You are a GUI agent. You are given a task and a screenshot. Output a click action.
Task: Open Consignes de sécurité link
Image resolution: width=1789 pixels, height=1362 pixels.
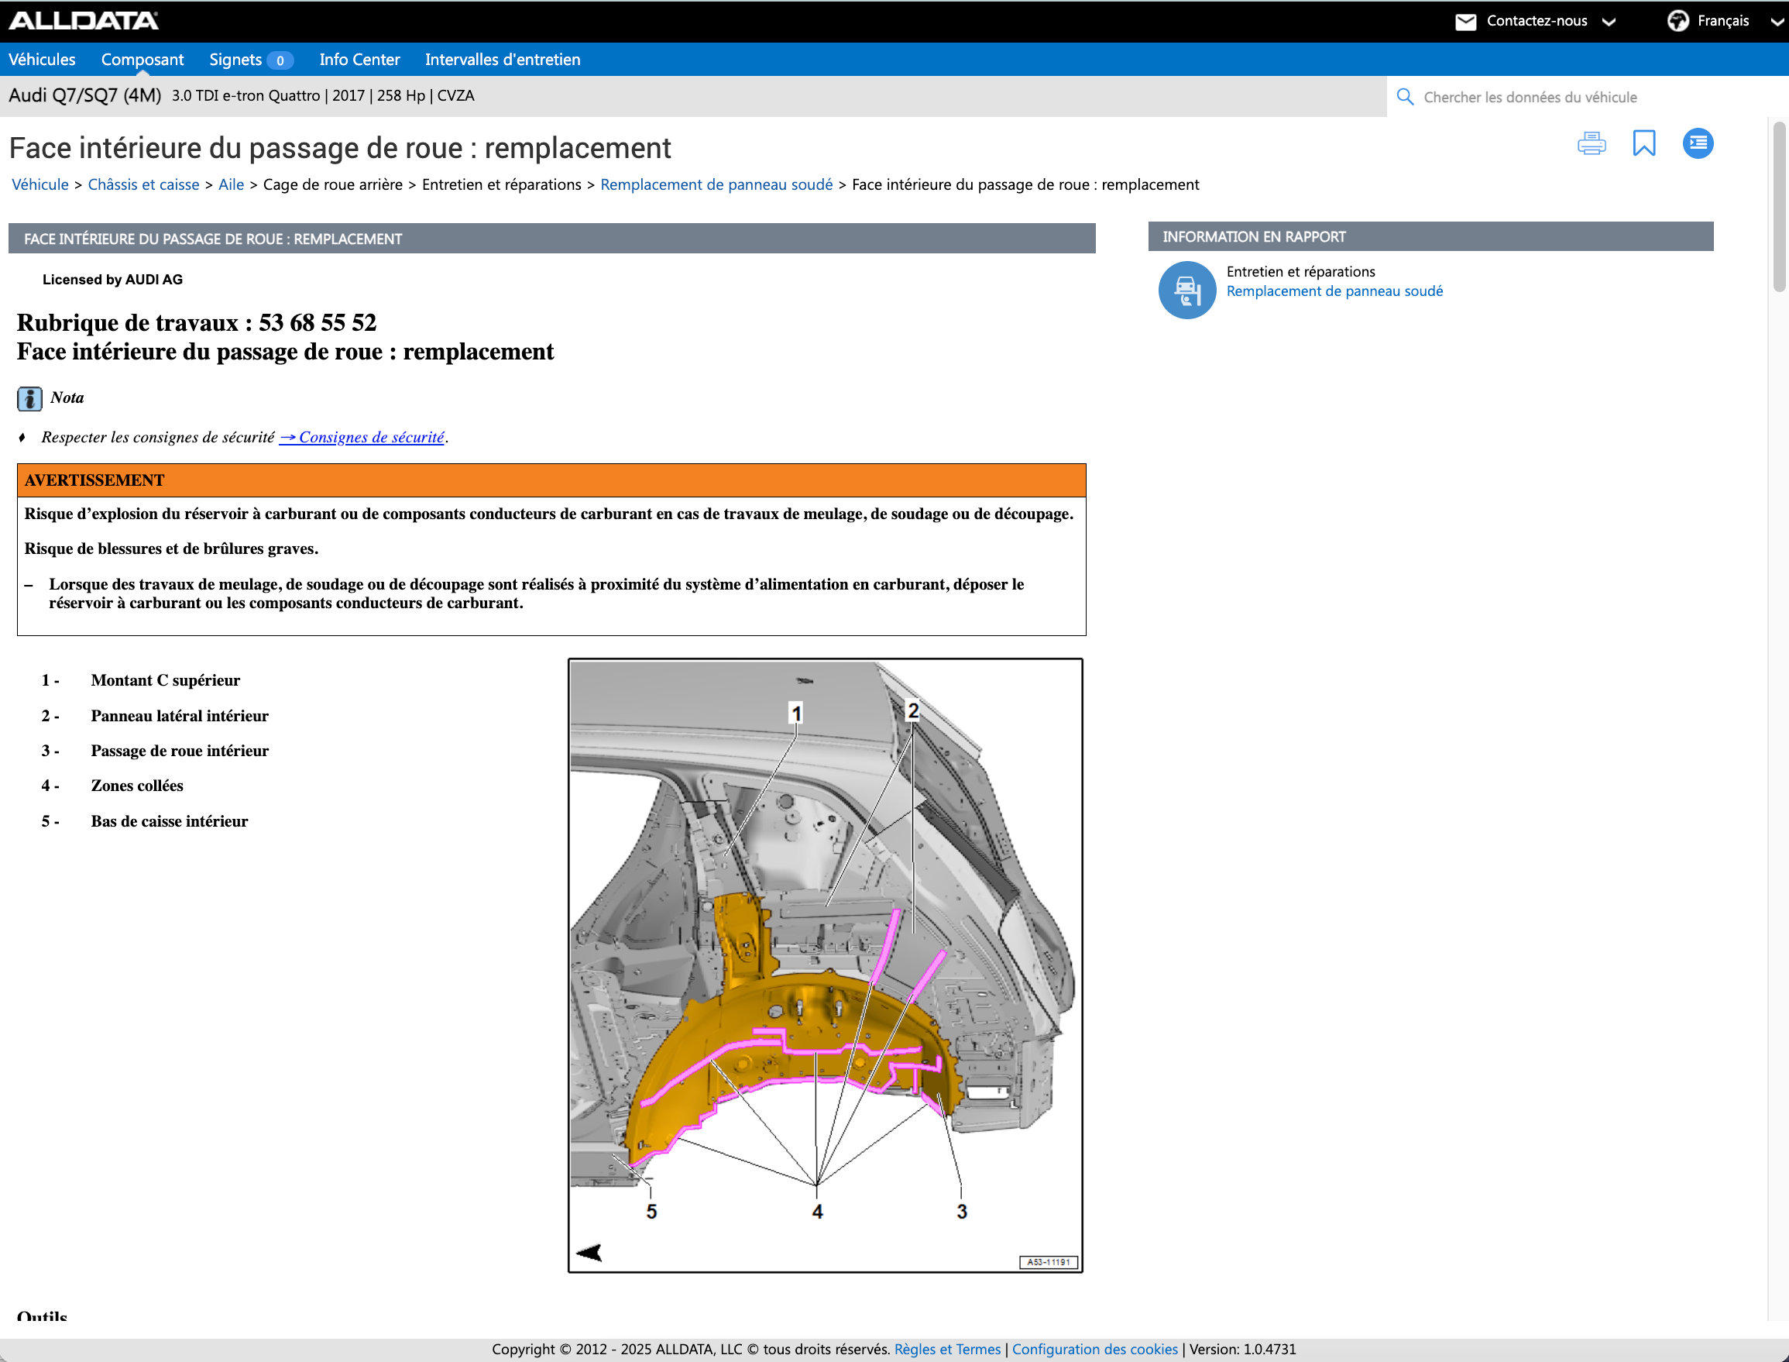(x=362, y=437)
